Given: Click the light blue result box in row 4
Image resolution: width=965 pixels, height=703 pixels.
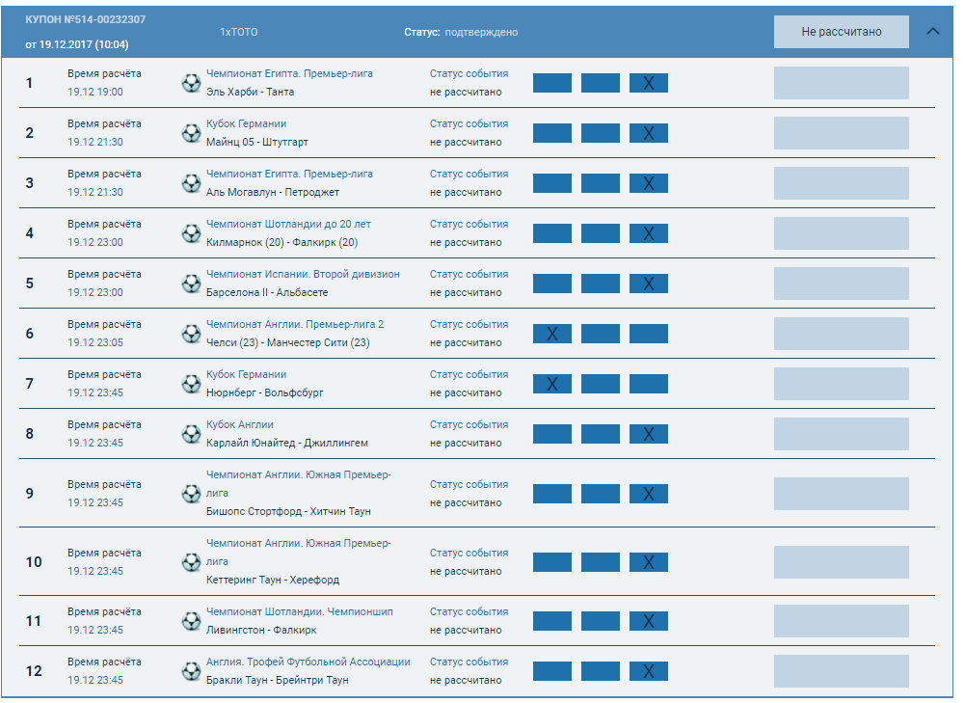Looking at the screenshot, I should coord(841,233).
